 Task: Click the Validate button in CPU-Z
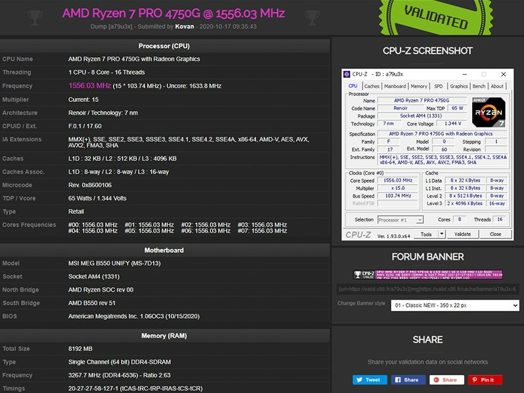pyautogui.click(x=462, y=234)
